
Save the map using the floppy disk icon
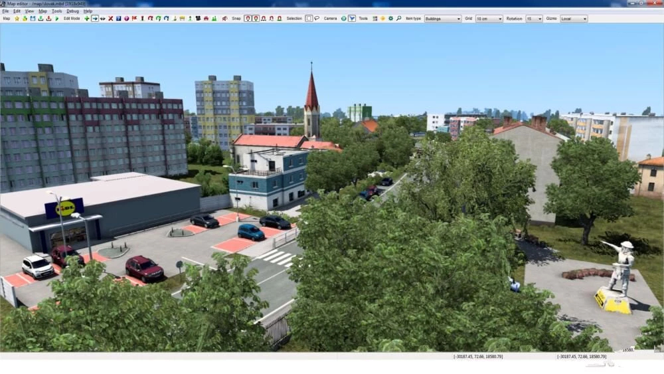tap(33, 19)
